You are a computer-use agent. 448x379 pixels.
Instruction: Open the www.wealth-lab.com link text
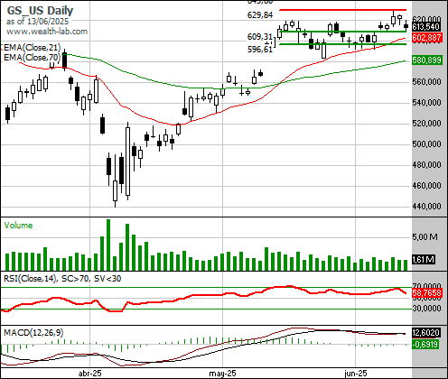(47, 32)
